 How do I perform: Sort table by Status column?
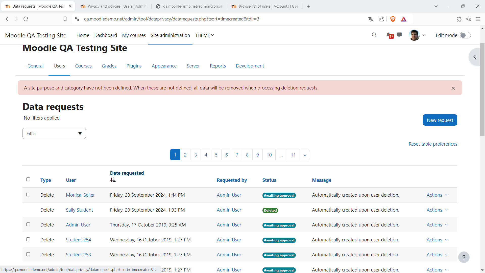click(269, 180)
